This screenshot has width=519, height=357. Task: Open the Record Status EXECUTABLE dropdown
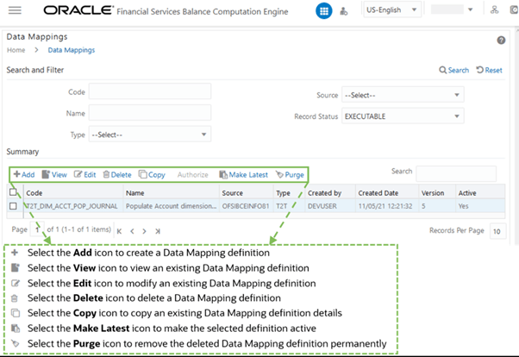point(403,116)
